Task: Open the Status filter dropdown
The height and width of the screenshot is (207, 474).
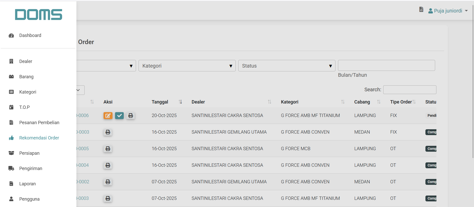Action: click(287, 66)
